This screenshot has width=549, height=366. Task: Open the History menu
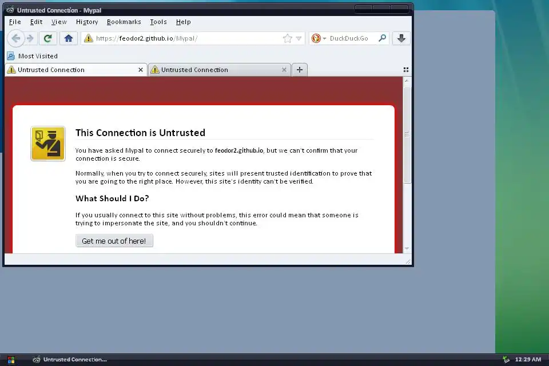pos(87,22)
